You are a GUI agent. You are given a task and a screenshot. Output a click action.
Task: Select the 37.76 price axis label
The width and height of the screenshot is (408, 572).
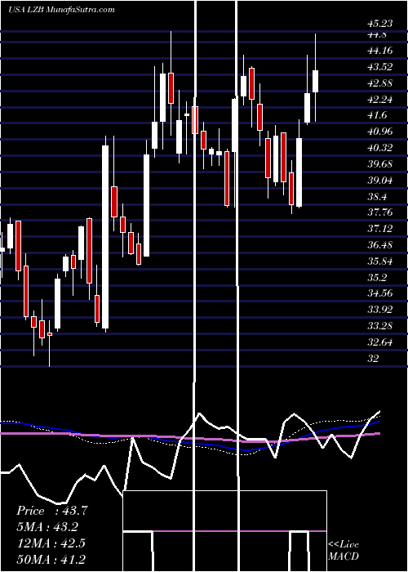pyautogui.click(x=380, y=212)
